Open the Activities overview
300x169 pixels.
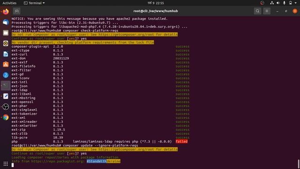9,3
